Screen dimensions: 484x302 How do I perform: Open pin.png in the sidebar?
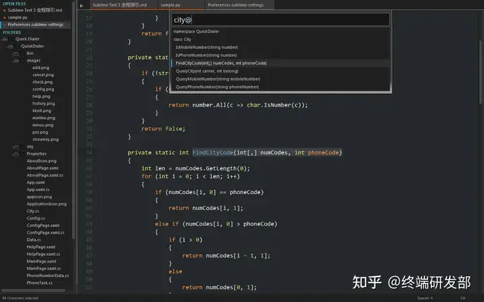(40, 132)
